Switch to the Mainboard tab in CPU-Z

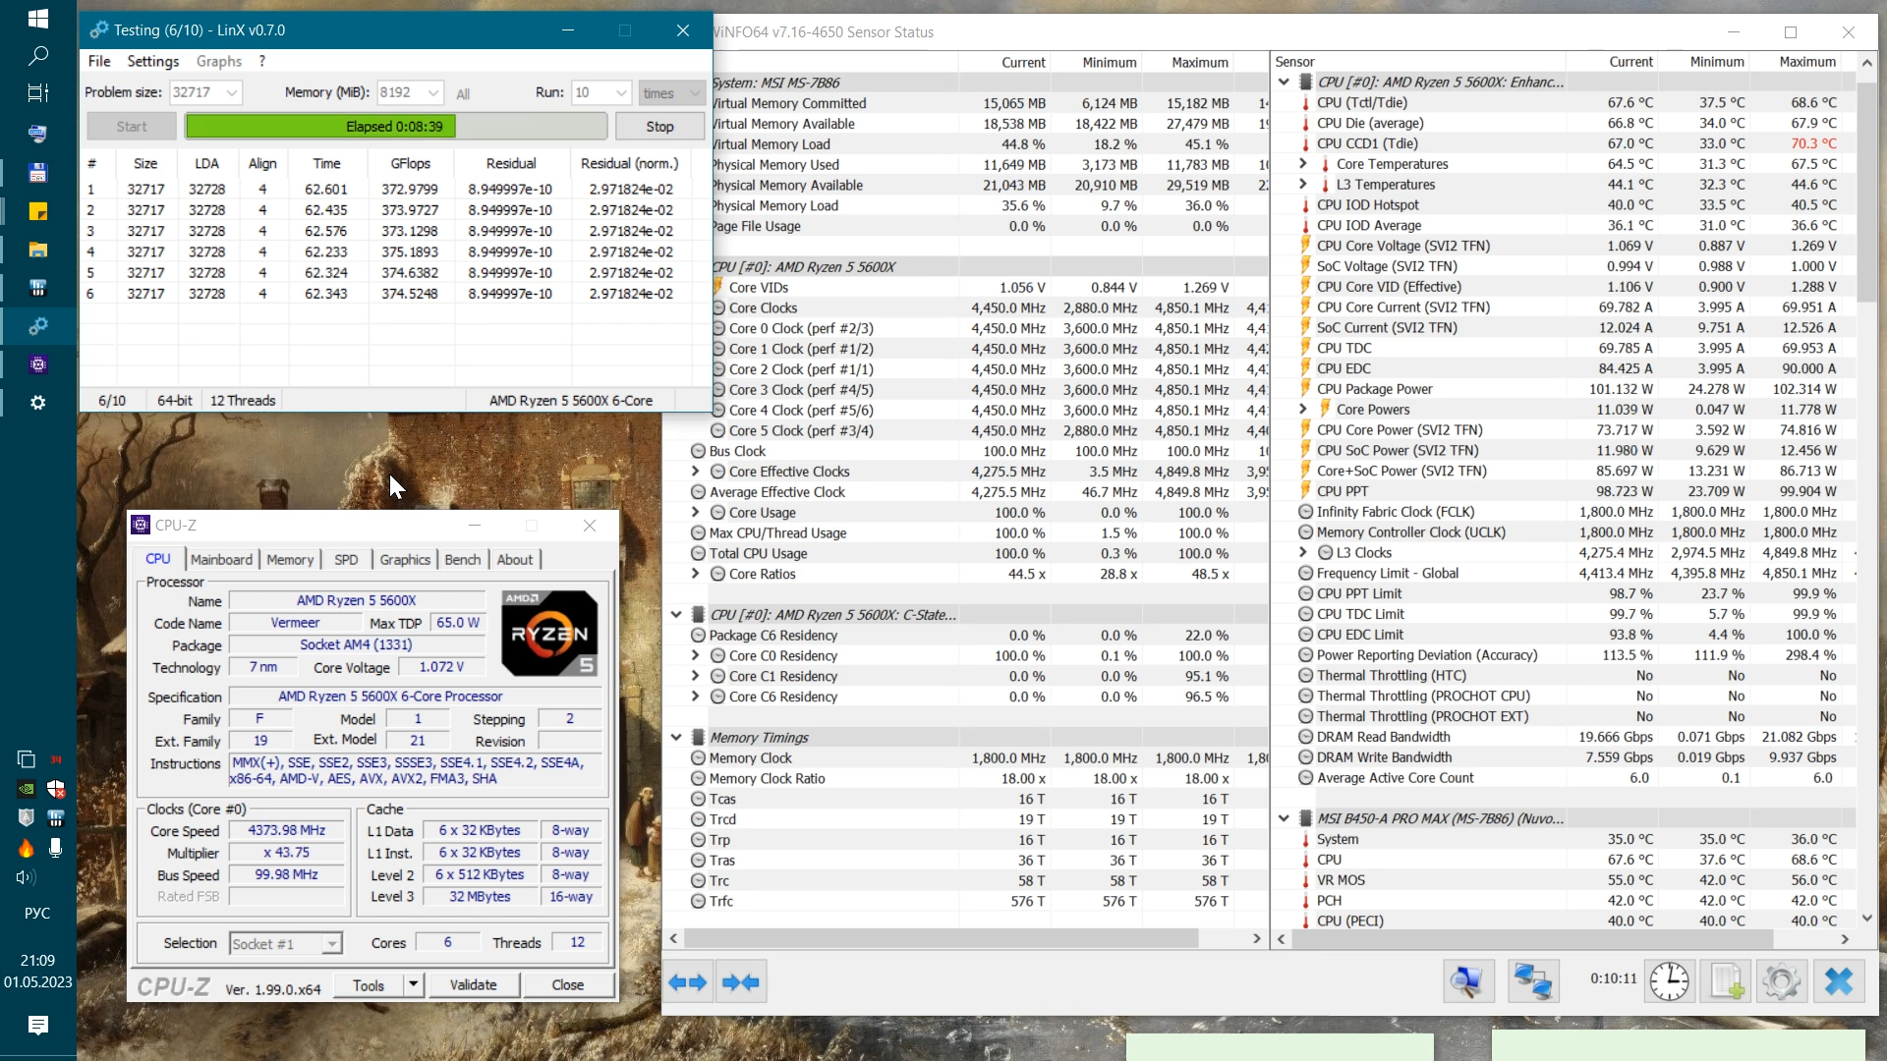pos(221,559)
